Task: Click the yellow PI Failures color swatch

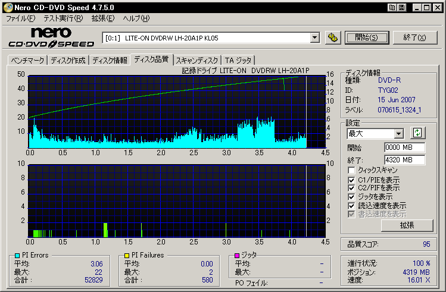Action: point(127,256)
